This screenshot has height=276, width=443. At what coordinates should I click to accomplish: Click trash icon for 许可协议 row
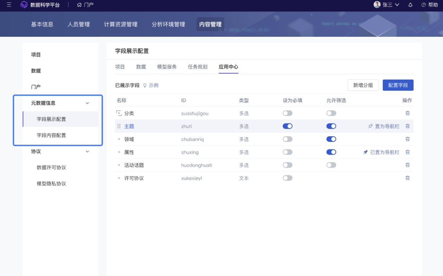(407, 178)
